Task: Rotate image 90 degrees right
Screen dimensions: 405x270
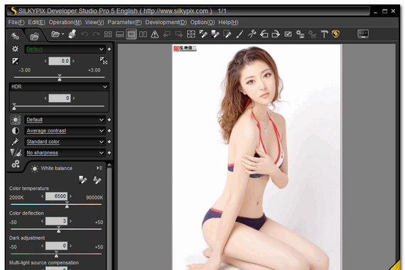Action: point(276,34)
